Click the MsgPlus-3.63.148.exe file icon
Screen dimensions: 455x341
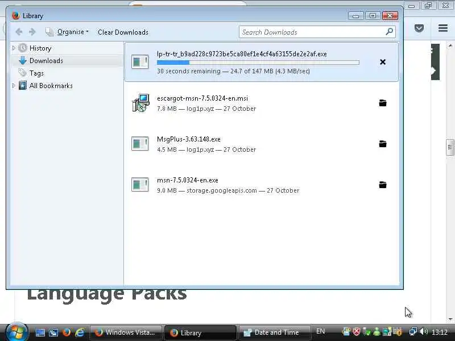140,144
